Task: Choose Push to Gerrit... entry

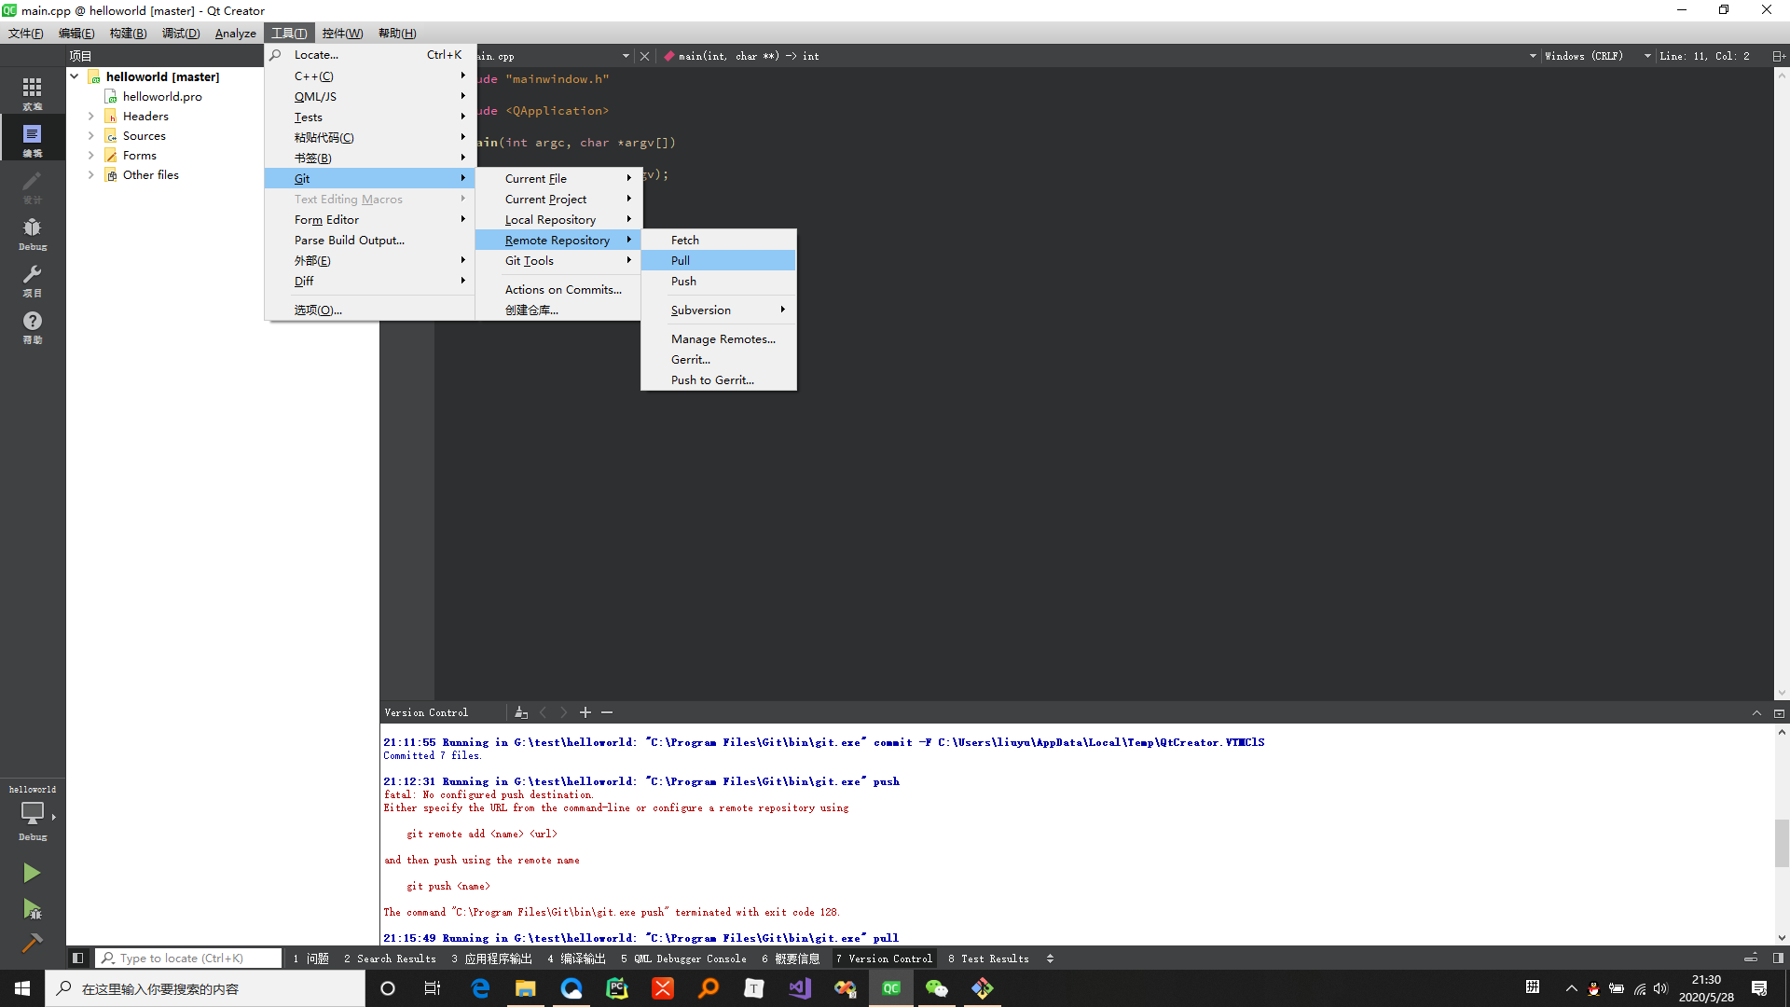Action: (719, 379)
